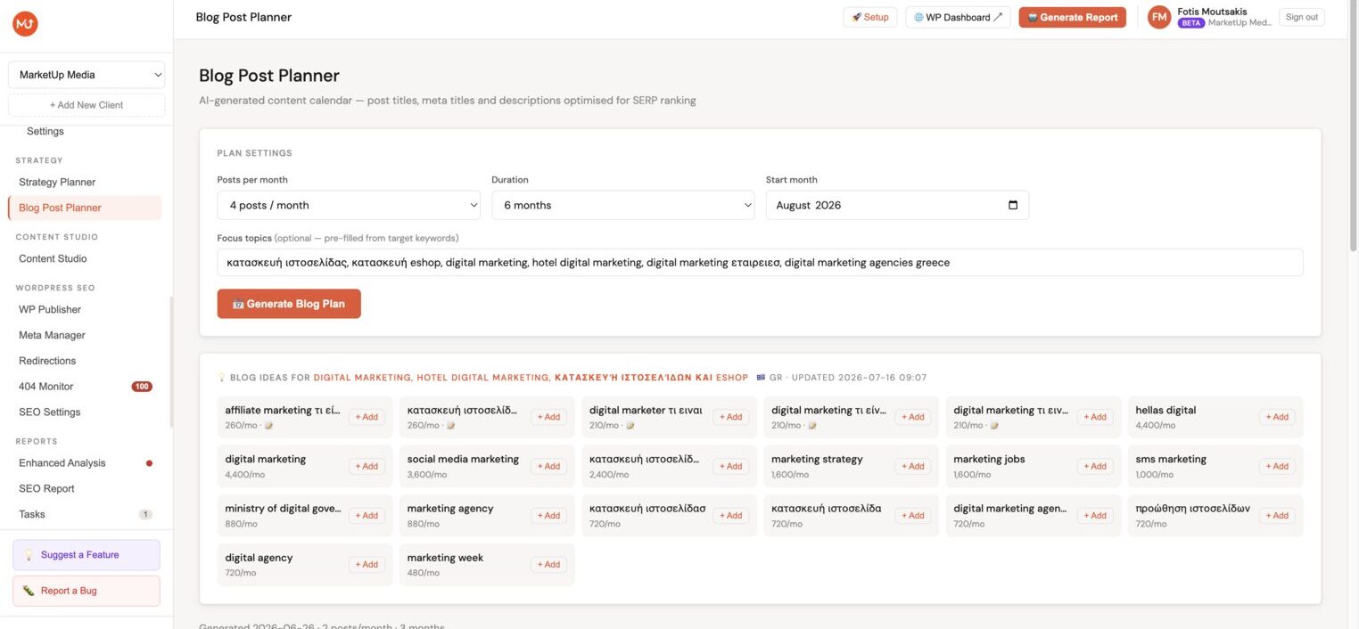Add the 'social media marketing' idea
The width and height of the screenshot is (1359, 629).
[x=548, y=466]
